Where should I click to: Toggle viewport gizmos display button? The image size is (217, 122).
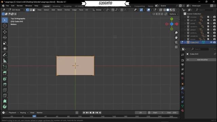click(141, 10)
